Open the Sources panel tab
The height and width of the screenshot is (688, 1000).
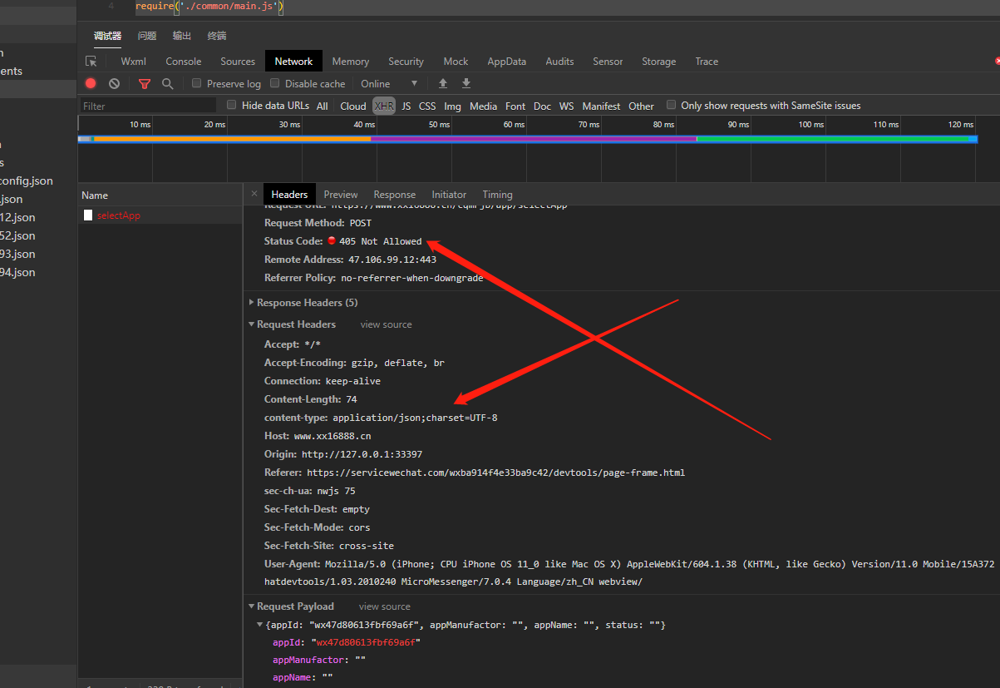238,62
